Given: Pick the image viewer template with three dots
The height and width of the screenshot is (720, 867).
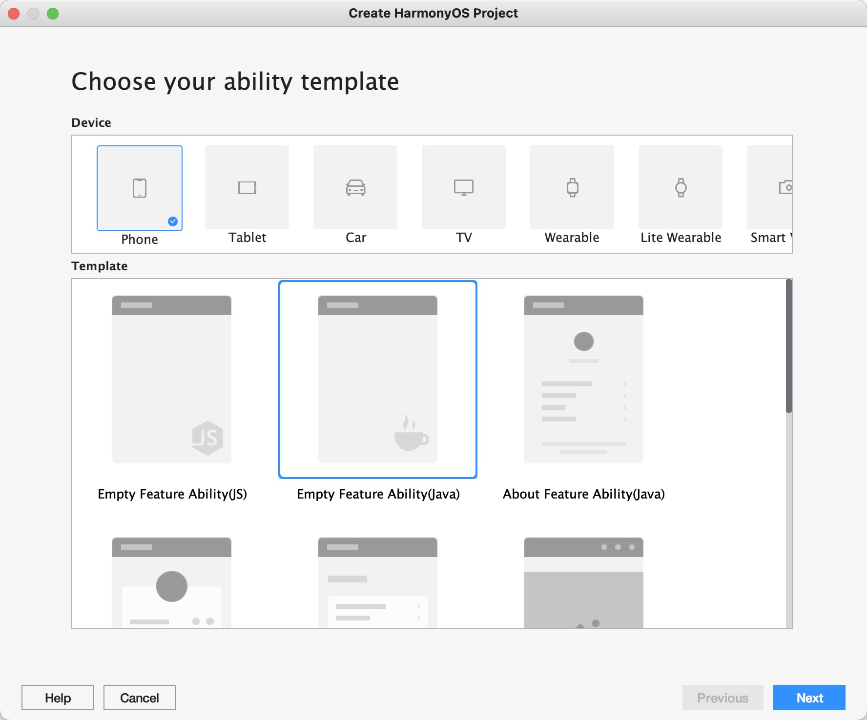Looking at the screenshot, I should click(584, 583).
